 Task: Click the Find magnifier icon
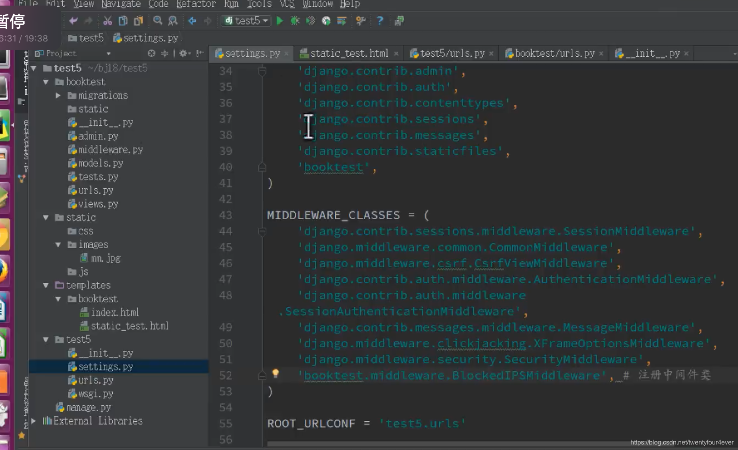[x=158, y=21]
